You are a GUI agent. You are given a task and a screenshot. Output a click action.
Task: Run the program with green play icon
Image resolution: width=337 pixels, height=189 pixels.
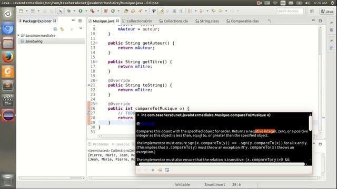click(x=81, y=11)
